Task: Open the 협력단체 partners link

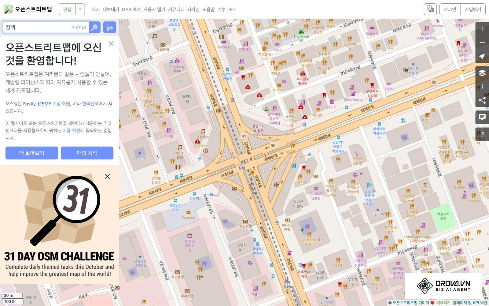Action: point(90,104)
